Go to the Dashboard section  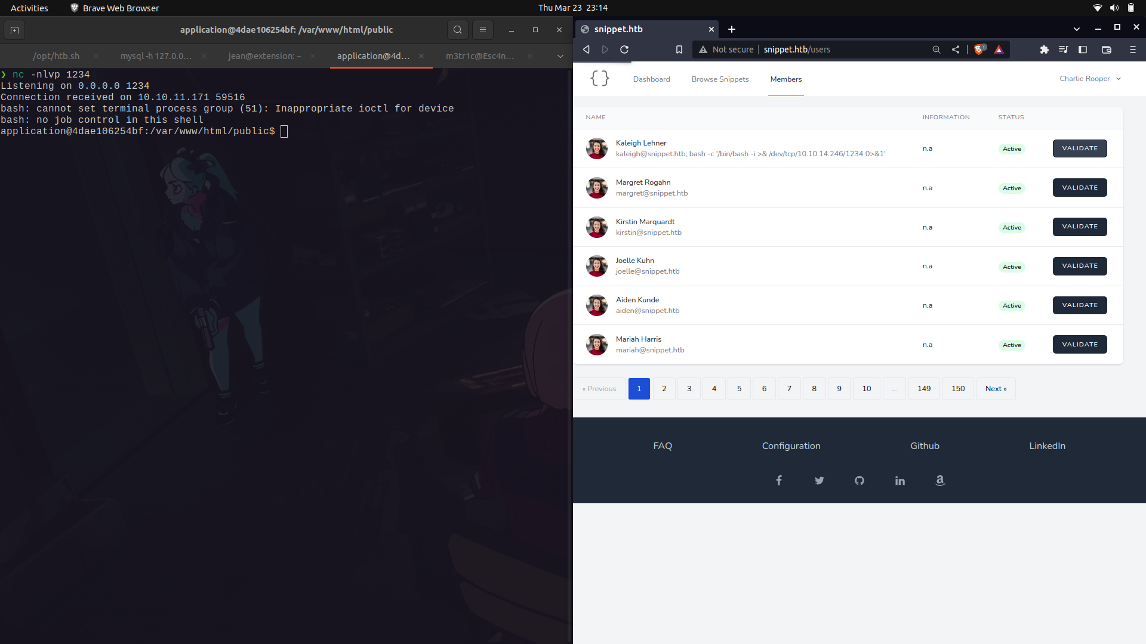[651, 79]
